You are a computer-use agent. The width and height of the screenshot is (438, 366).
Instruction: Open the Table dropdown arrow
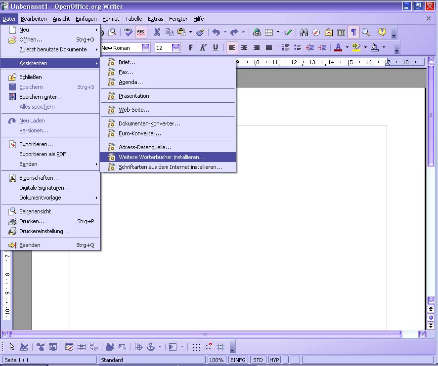click(278, 33)
